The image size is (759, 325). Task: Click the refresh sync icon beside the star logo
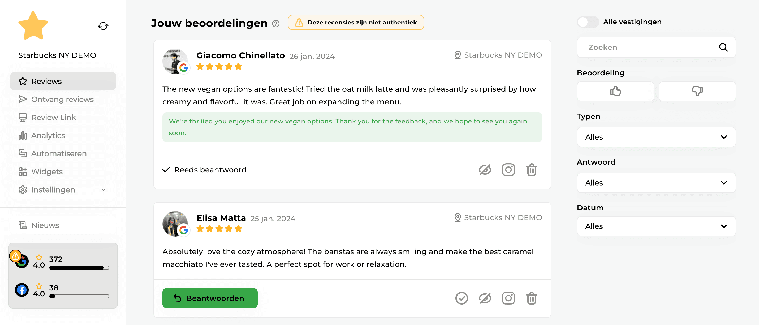pyautogui.click(x=103, y=26)
